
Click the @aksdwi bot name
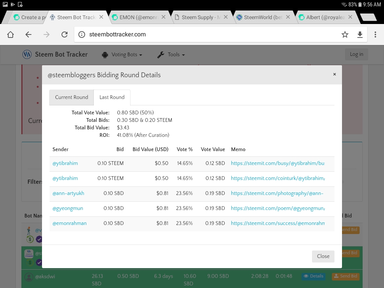[x=45, y=276]
